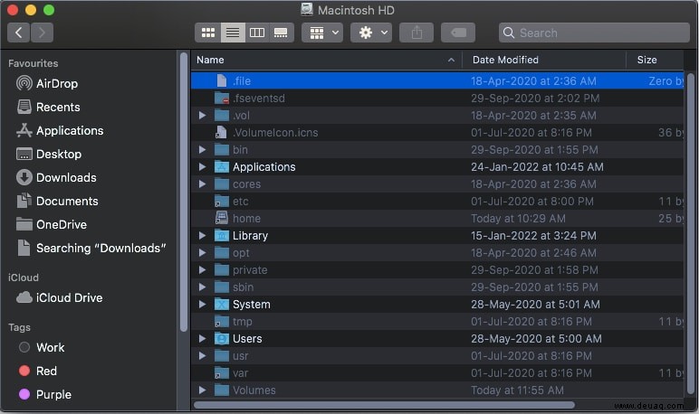This screenshot has height=414, width=699.
Task: Toggle the sort direction arrow in the Name column
Action: click(451, 60)
